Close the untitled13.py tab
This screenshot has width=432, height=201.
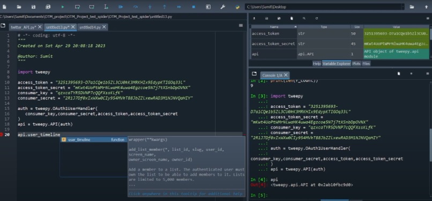coord(73,27)
